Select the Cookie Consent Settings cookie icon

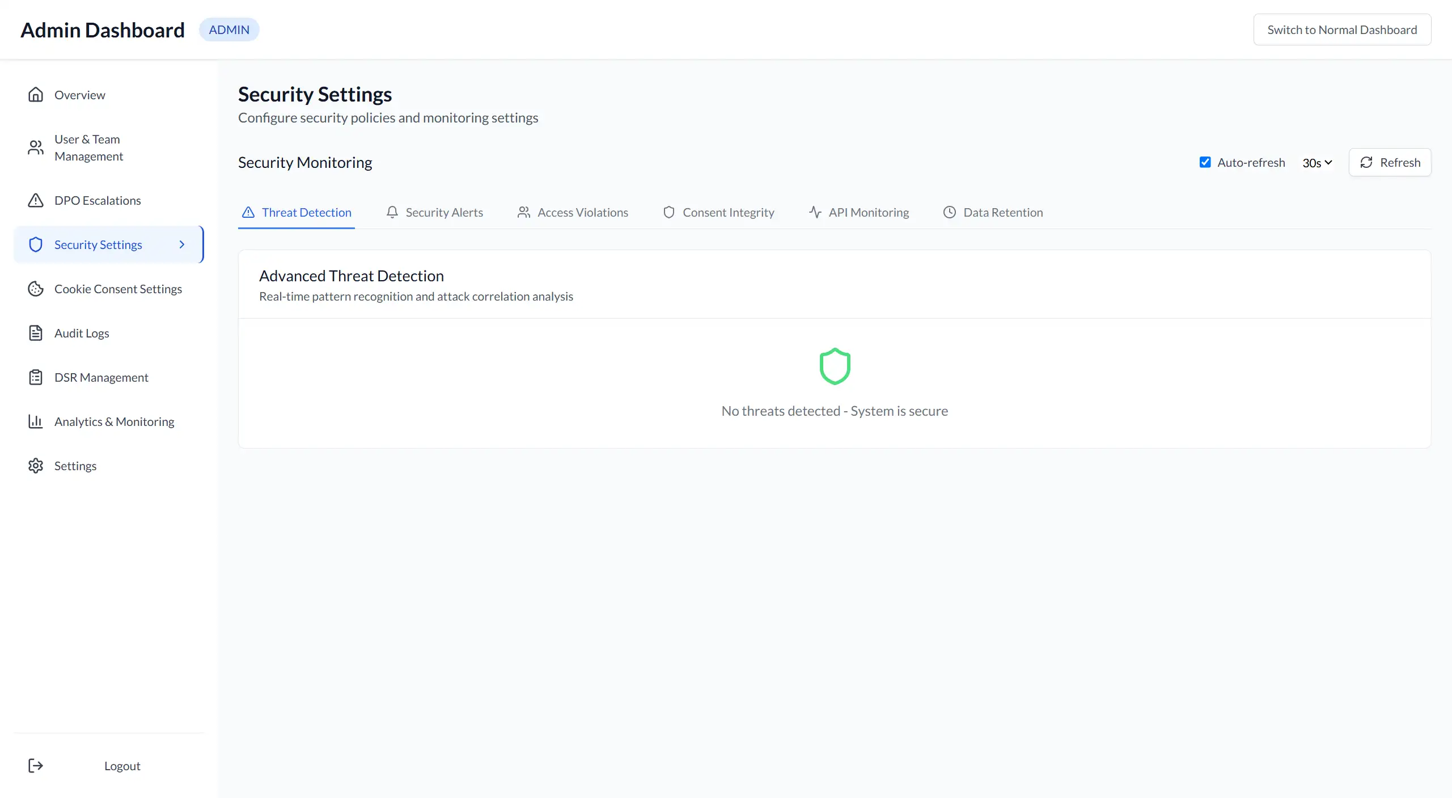(x=36, y=289)
